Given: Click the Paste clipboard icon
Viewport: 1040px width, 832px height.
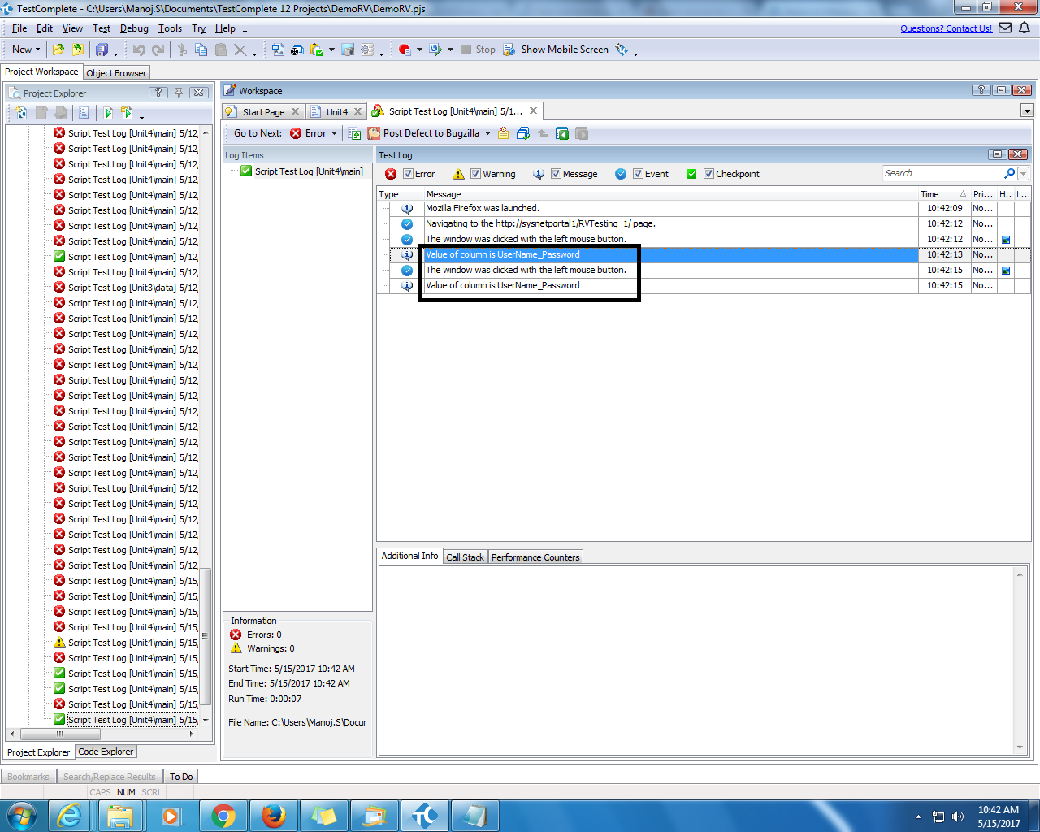Looking at the screenshot, I should [220, 50].
